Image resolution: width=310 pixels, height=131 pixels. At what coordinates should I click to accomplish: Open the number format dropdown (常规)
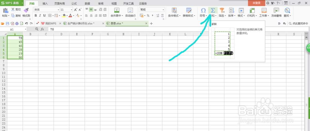click(x=163, y=10)
